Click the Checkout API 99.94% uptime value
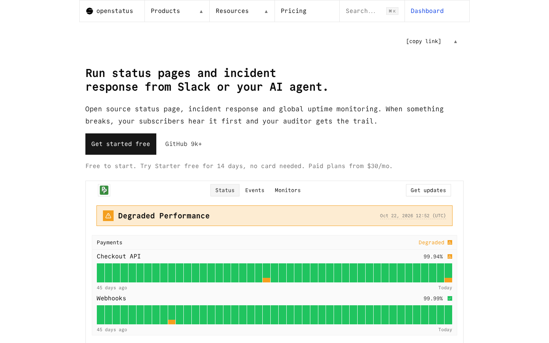549x343 pixels. pos(433,256)
